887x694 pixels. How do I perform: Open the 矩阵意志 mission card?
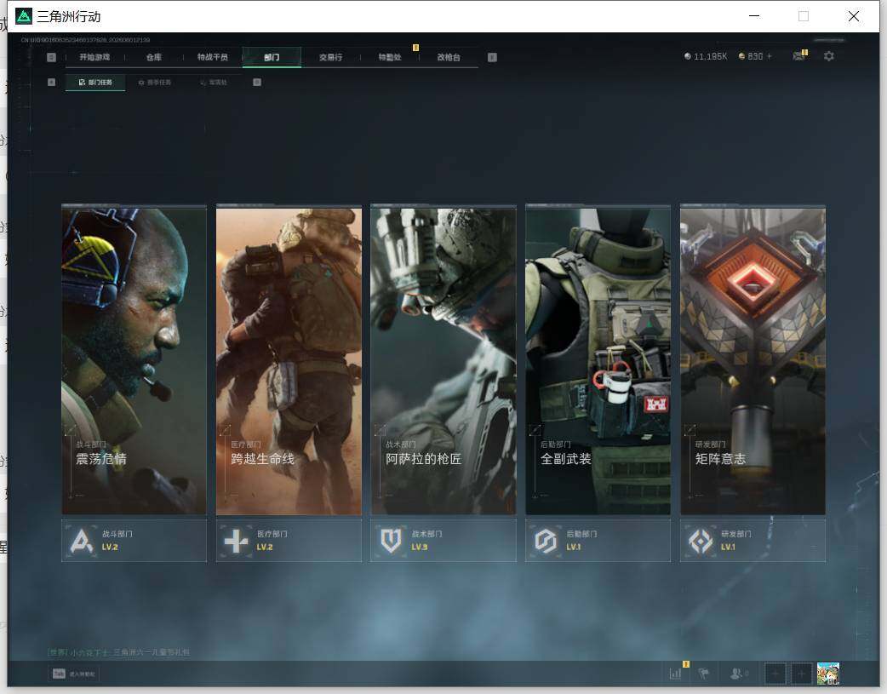tap(753, 361)
